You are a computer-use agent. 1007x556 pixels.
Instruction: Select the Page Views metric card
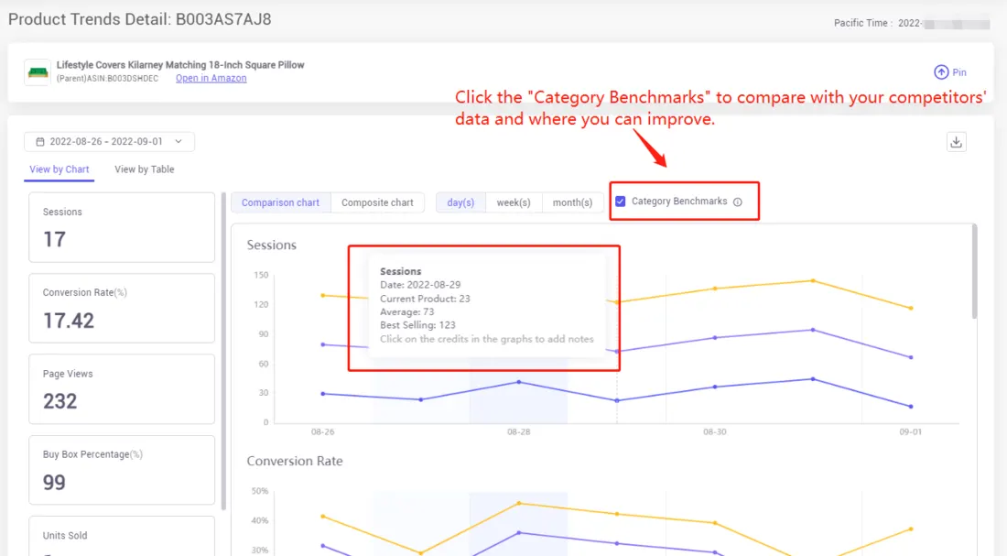point(122,388)
